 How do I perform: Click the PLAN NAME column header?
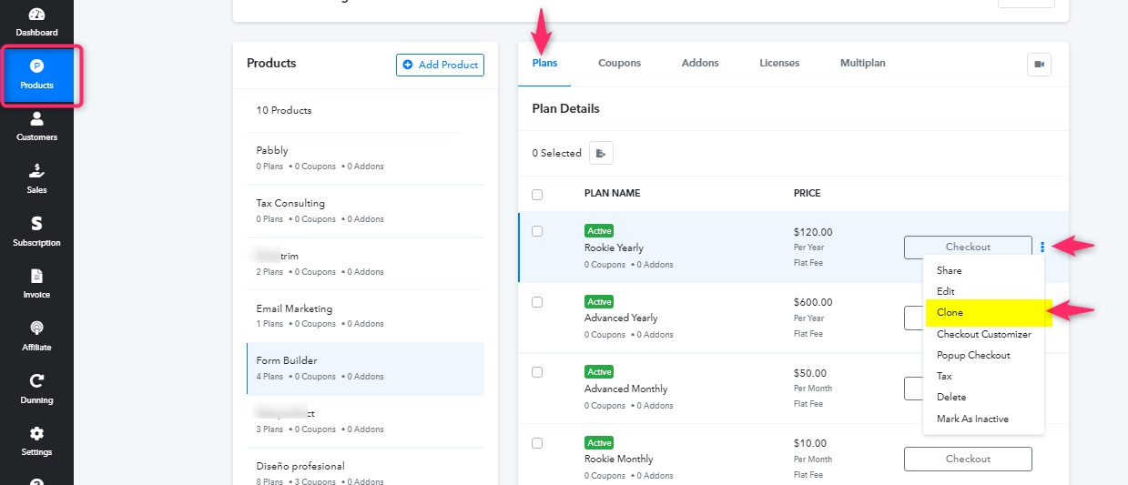pyautogui.click(x=612, y=193)
